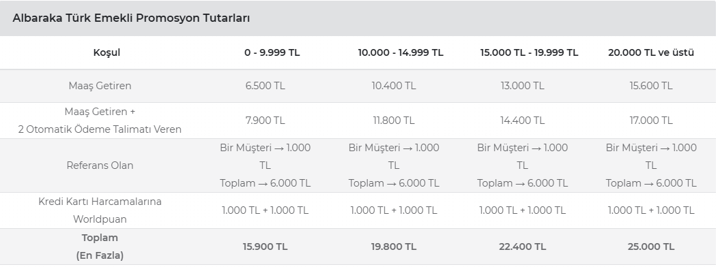This screenshot has height=269, width=720.
Task: Select the 14.400 TL cell
Action: (522, 121)
